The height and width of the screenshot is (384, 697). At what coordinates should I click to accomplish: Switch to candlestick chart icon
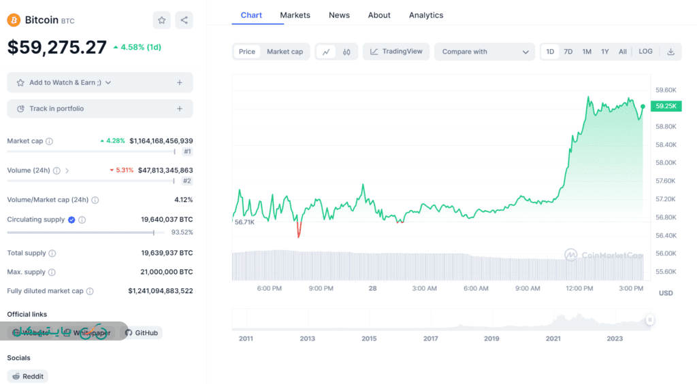tap(346, 52)
